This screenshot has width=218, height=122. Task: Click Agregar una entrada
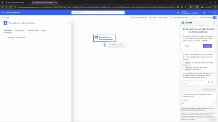click(15, 37)
